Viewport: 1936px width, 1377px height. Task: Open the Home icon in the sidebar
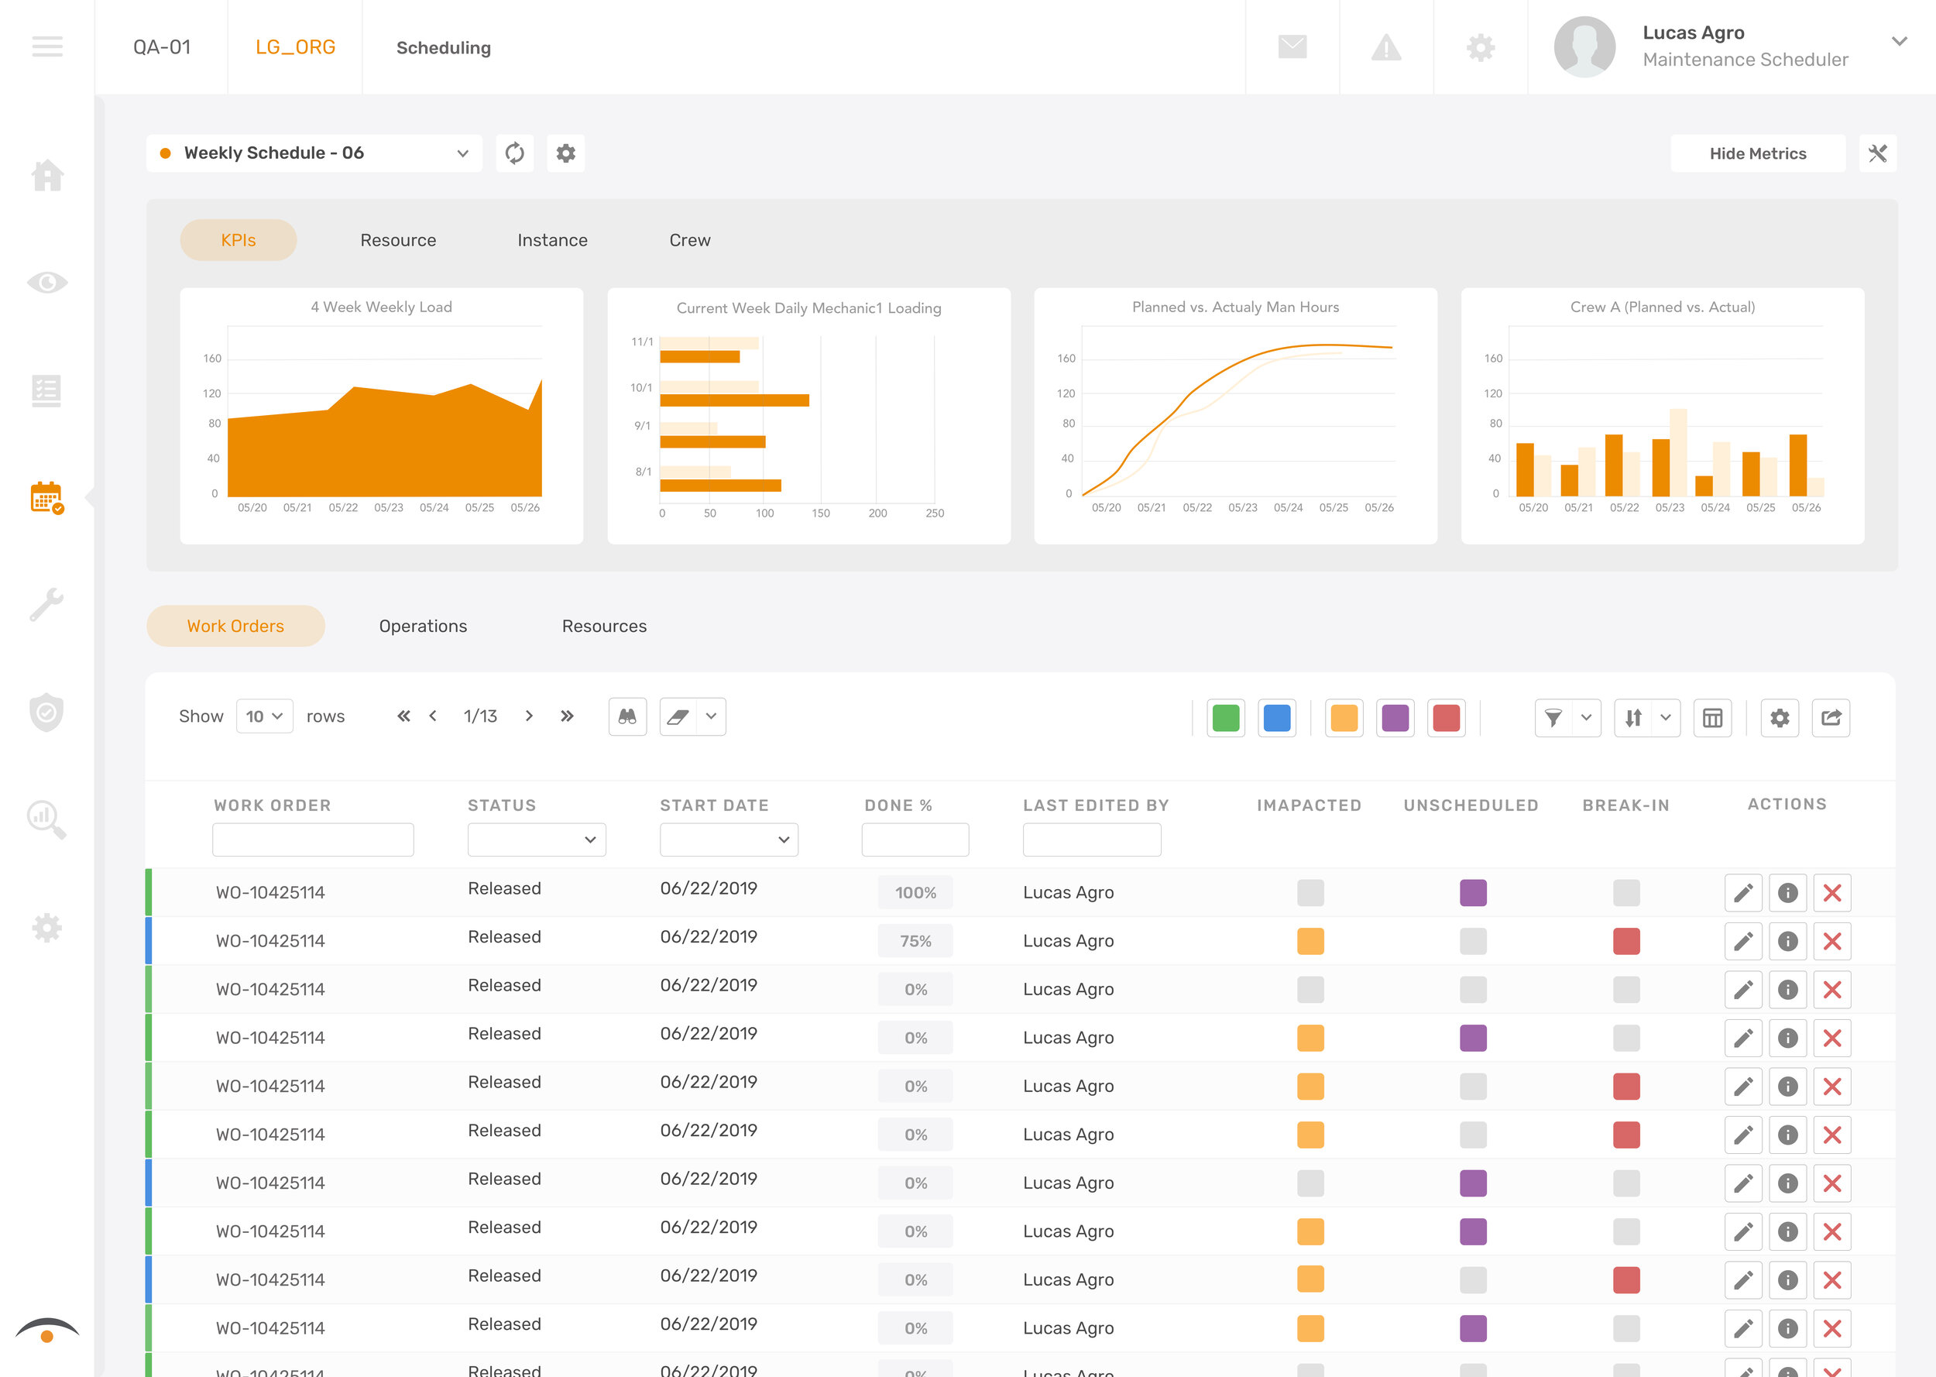(x=46, y=177)
